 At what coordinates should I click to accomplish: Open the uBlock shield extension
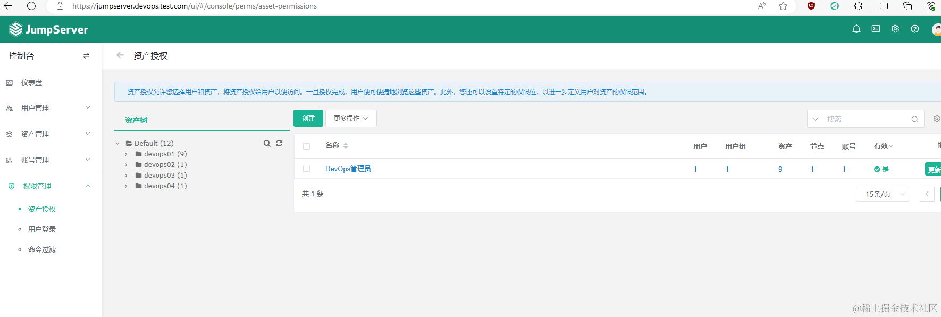click(x=811, y=6)
